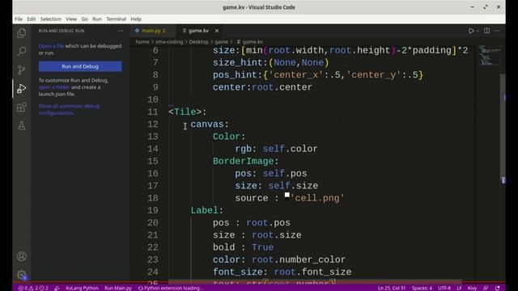The image size is (518, 291).
Task: Click 'Spaces: 4' indentation setting
Action: (x=422, y=288)
